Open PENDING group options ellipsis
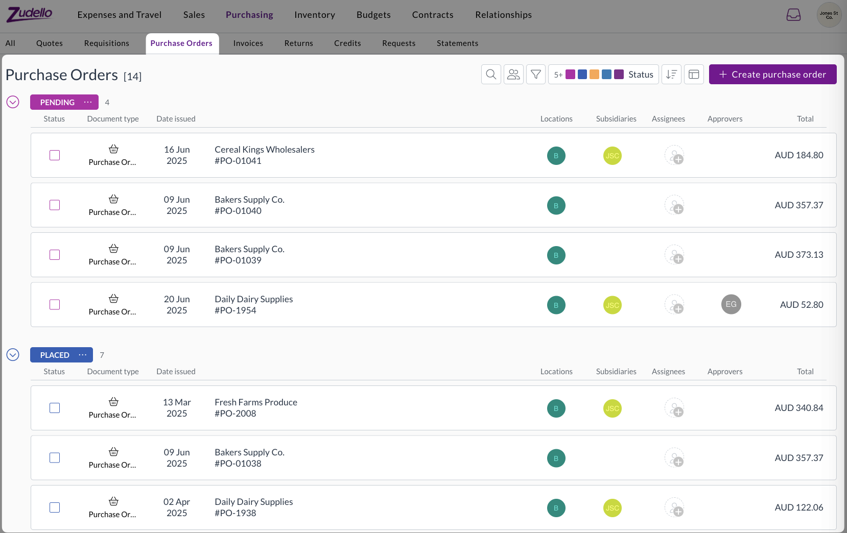Viewport: 847px width, 533px height. pyautogui.click(x=88, y=102)
